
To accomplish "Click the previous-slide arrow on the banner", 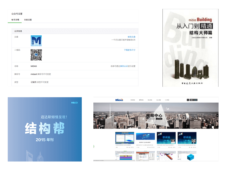I will click(94, 116).
